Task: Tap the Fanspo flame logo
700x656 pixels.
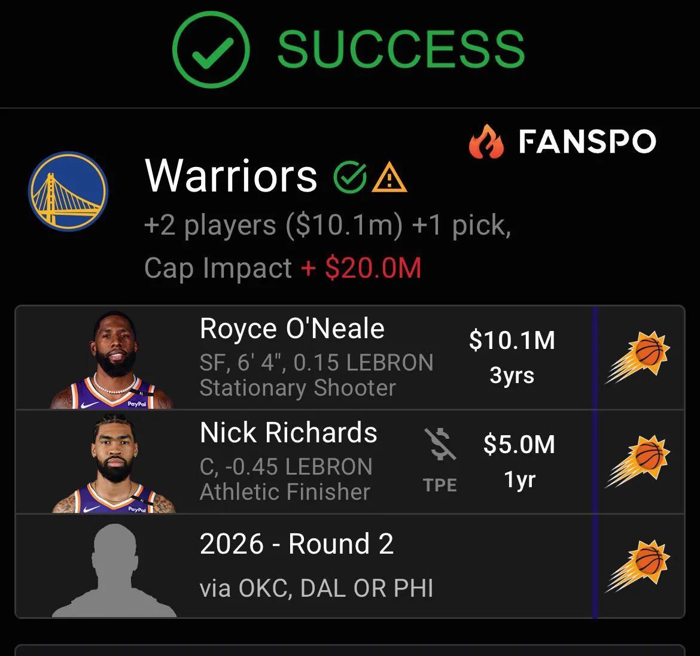Action: [x=486, y=142]
